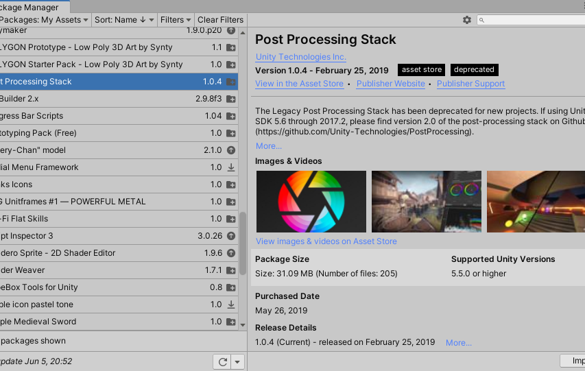Select POLYGON Prototype package row
Screen dimensions: 585x371
tap(119, 47)
